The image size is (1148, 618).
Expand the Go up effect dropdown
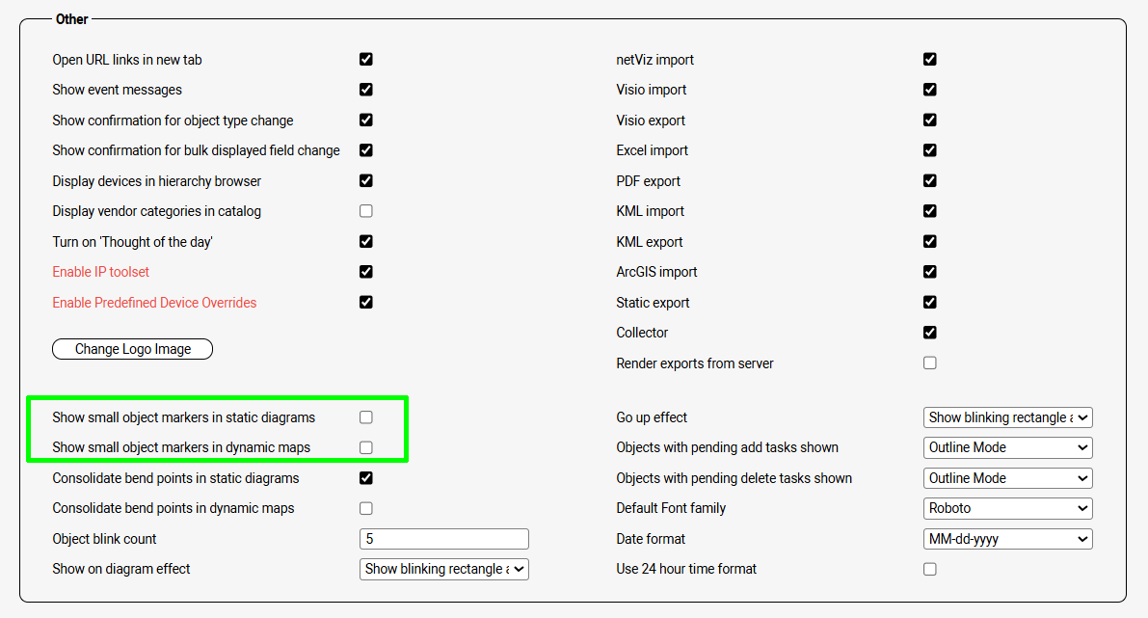1007,417
